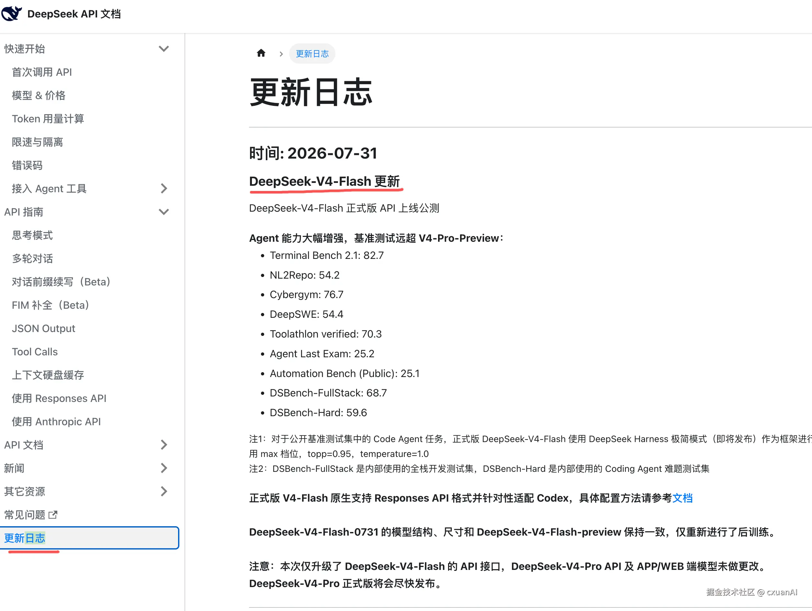Click the 时间: 2026-07-31 heading
This screenshot has width=812, height=611.
point(313,153)
